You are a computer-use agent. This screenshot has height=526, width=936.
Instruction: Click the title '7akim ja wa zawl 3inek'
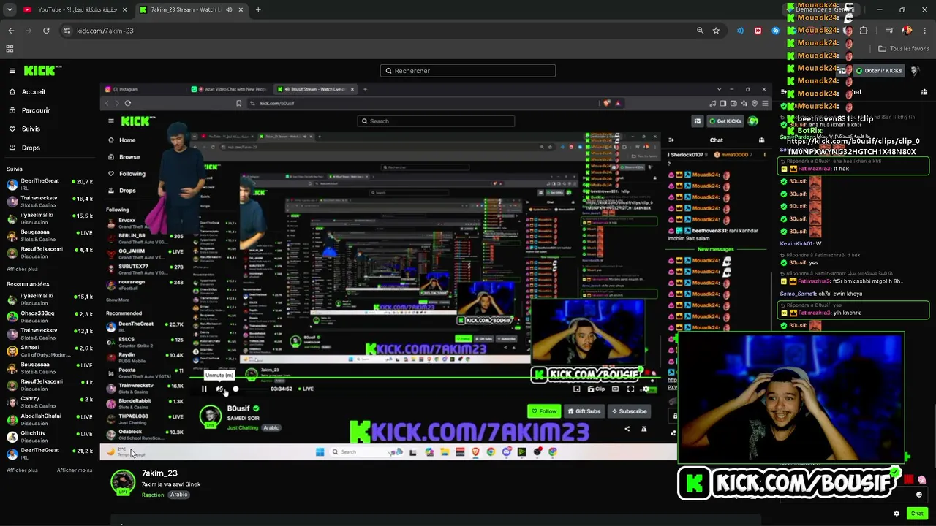pos(171,484)
